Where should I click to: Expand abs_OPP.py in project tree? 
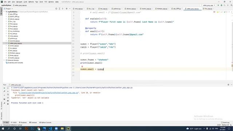(6, 14)
